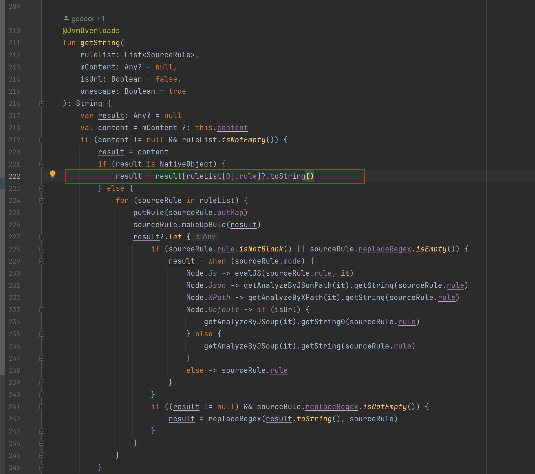Image resolution: width=535 pixels, height=474 pixels.
Task: Collapse the for loop at line 224
Action: point(42,200)
